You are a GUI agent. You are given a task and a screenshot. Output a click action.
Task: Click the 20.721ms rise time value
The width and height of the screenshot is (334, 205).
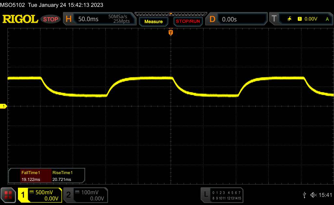[x=62, y=179]
